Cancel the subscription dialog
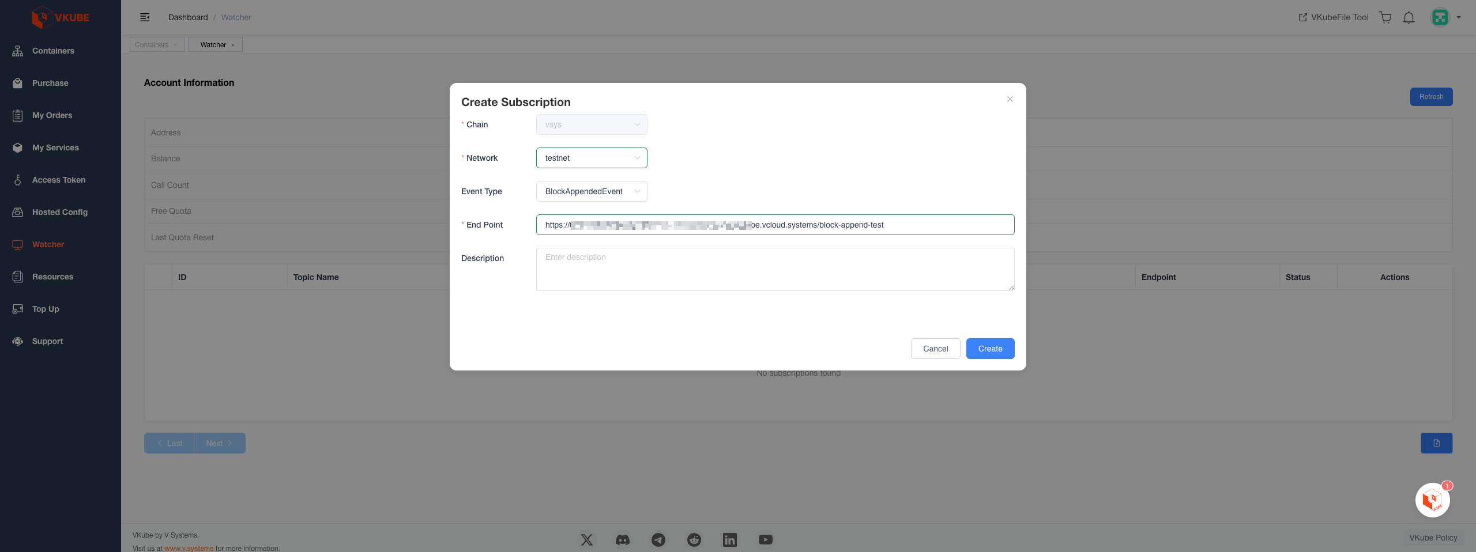Viewport: 1476px width, 552px height. coord(935,349)
